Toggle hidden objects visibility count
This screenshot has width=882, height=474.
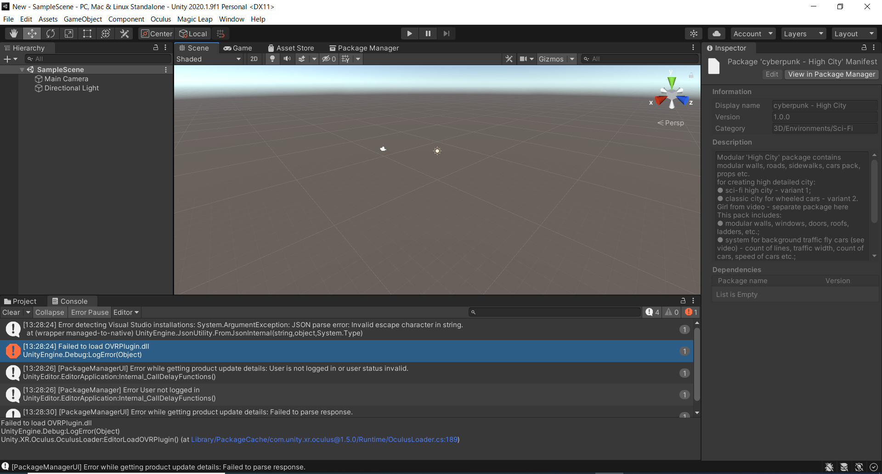[329, 59]
